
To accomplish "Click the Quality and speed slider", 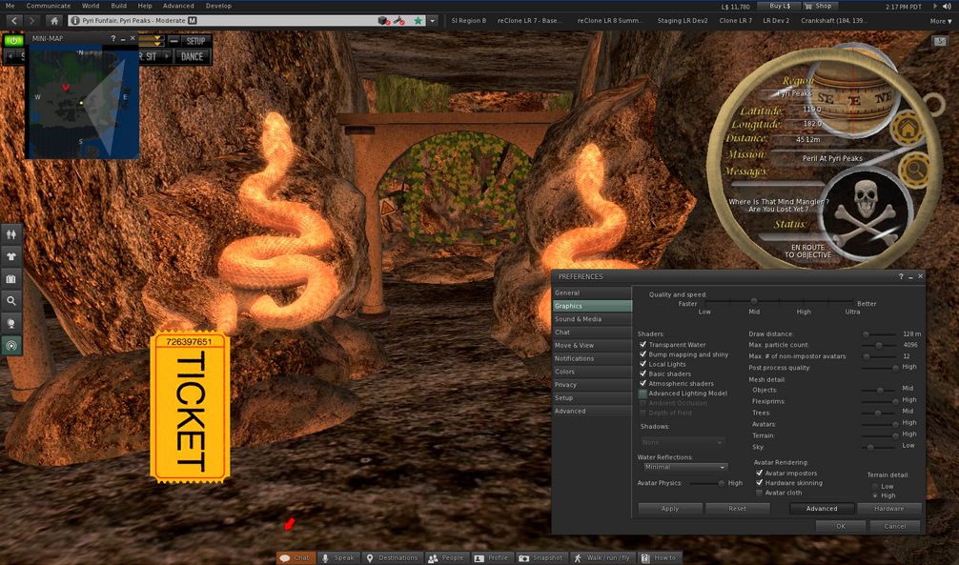I will (753, 301).
